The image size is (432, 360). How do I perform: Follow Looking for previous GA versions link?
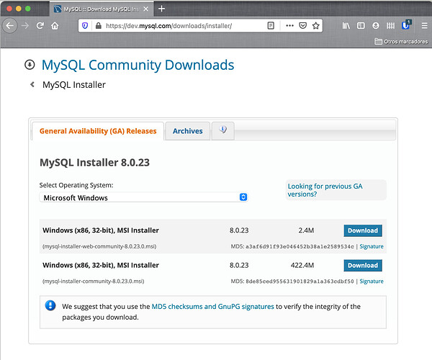325,190
